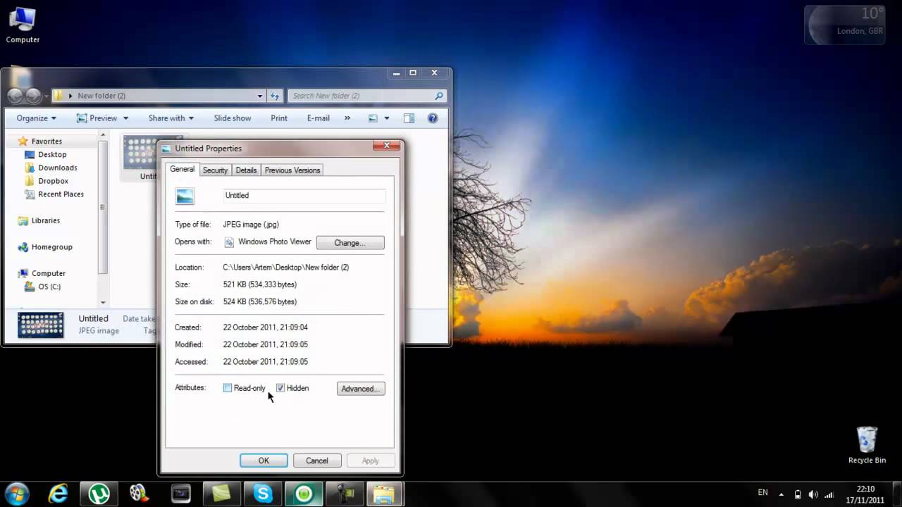Open the address bar history dropdown arrow

(259, 96)
